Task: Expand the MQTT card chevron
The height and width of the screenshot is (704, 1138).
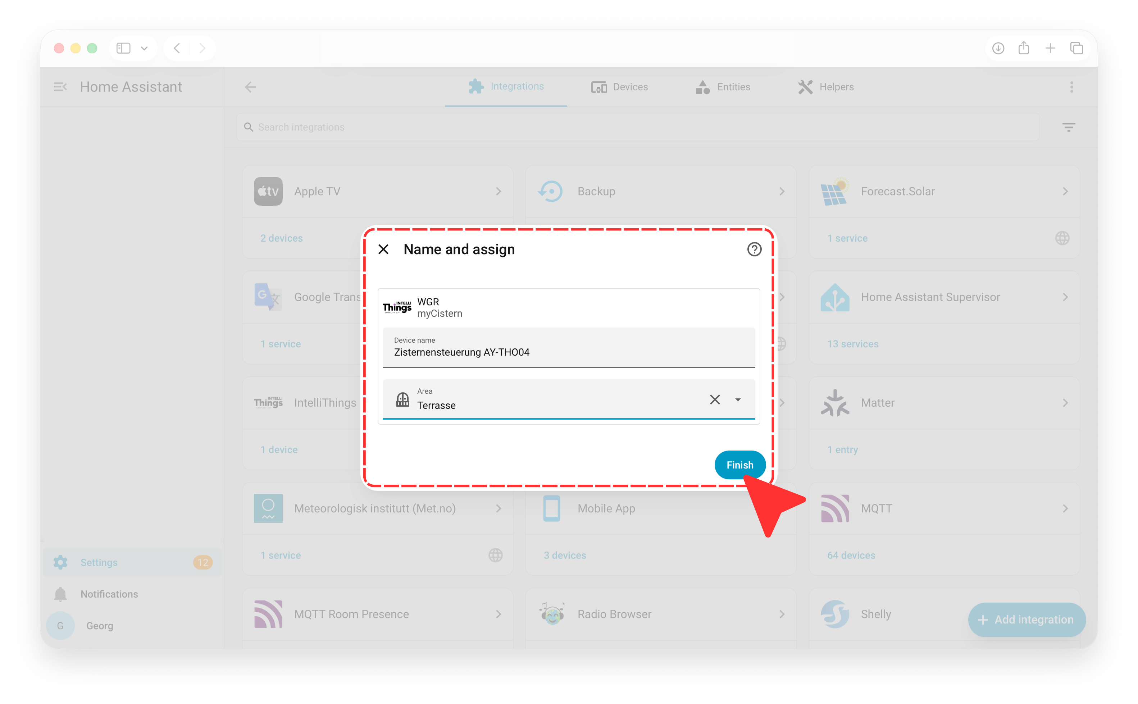Action: pos(1065,508)
